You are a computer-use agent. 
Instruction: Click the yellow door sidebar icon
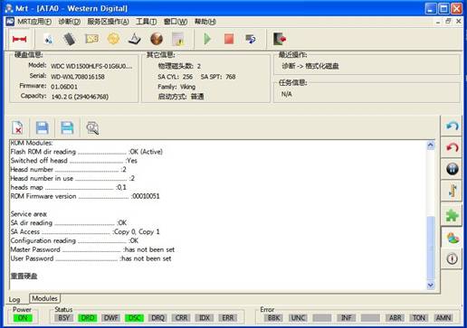pos(452,191)
